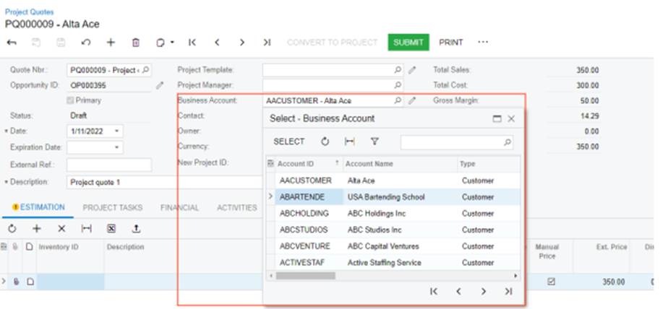This screenshot has width=668, height=309.
Task: Click the trash delete icon in top toolbar
Action: coord(136,43)
